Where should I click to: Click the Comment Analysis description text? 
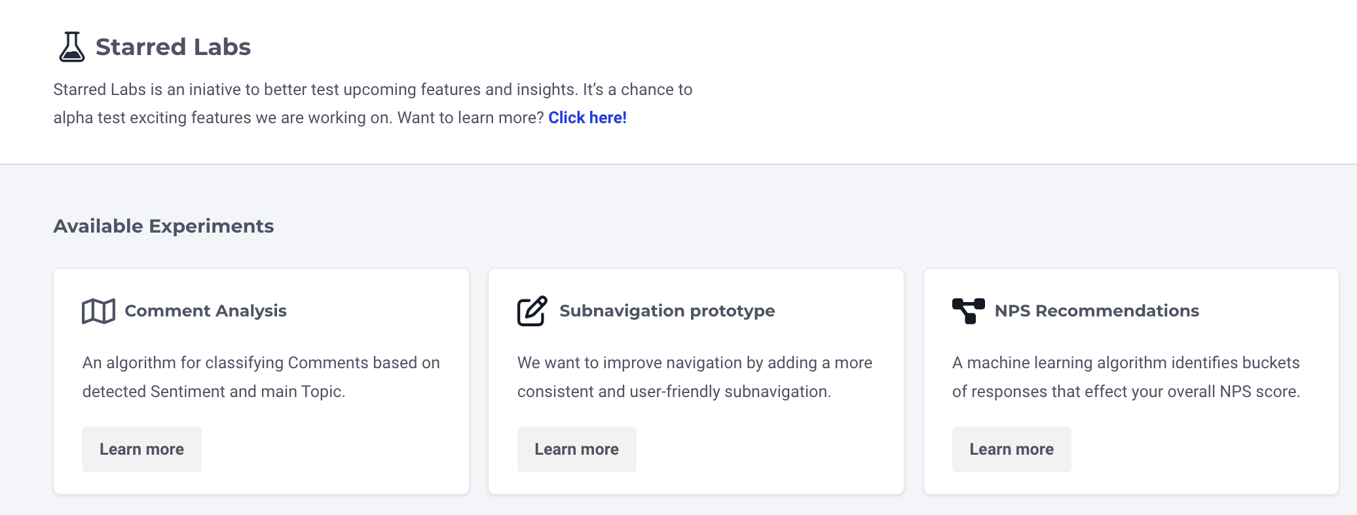click(261, 377)
